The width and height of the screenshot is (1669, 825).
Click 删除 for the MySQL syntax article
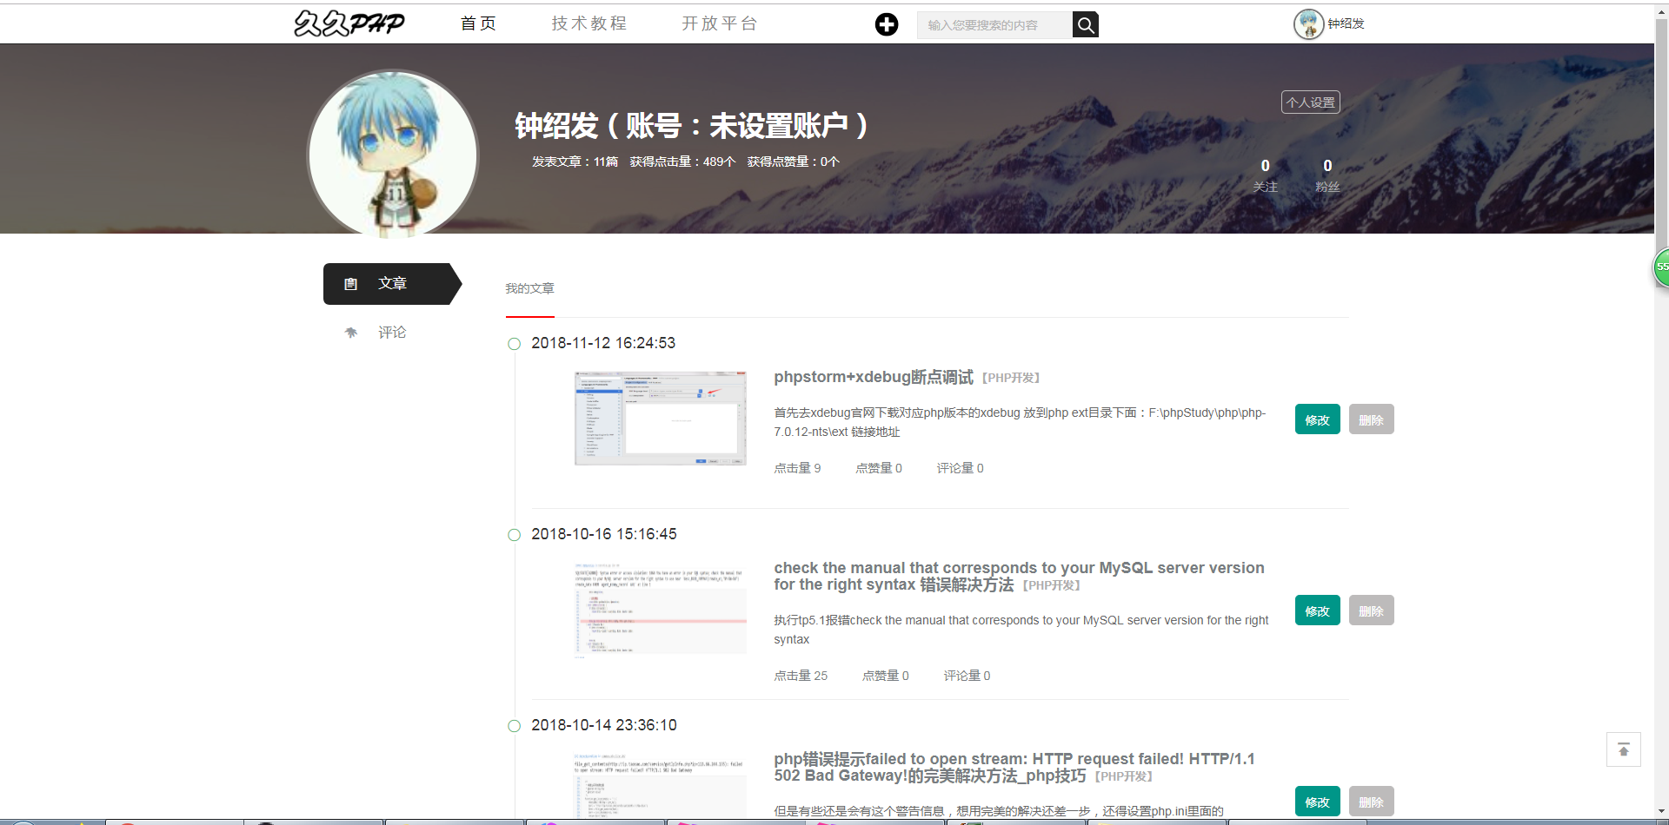coord(1371,610)
